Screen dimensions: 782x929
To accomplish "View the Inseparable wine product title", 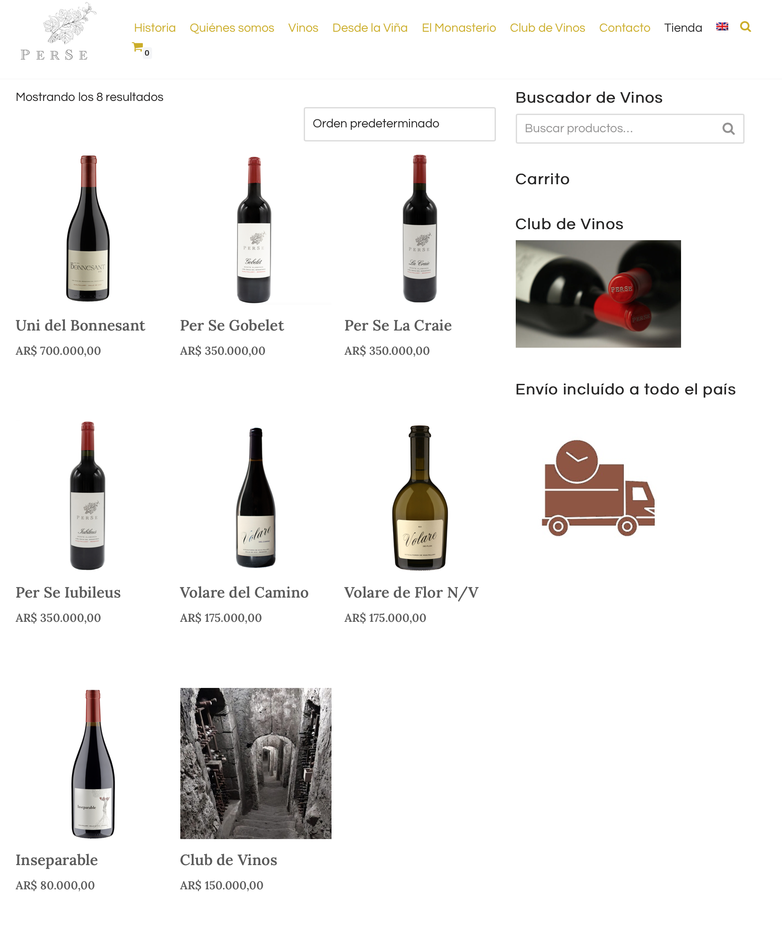I will [57, 860].
